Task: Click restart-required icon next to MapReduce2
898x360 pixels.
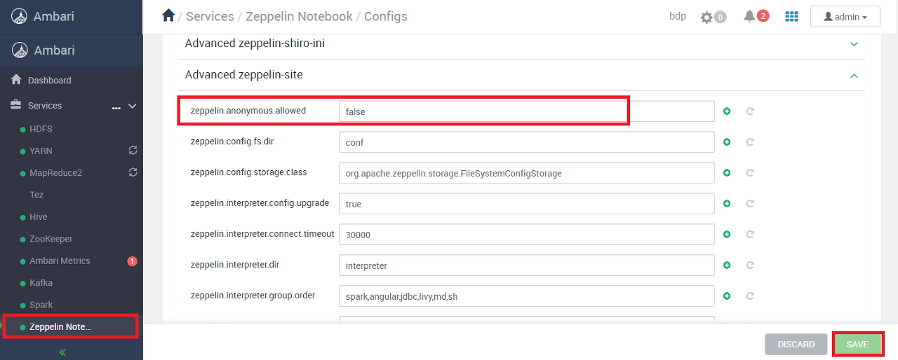Action: point(133,172)
